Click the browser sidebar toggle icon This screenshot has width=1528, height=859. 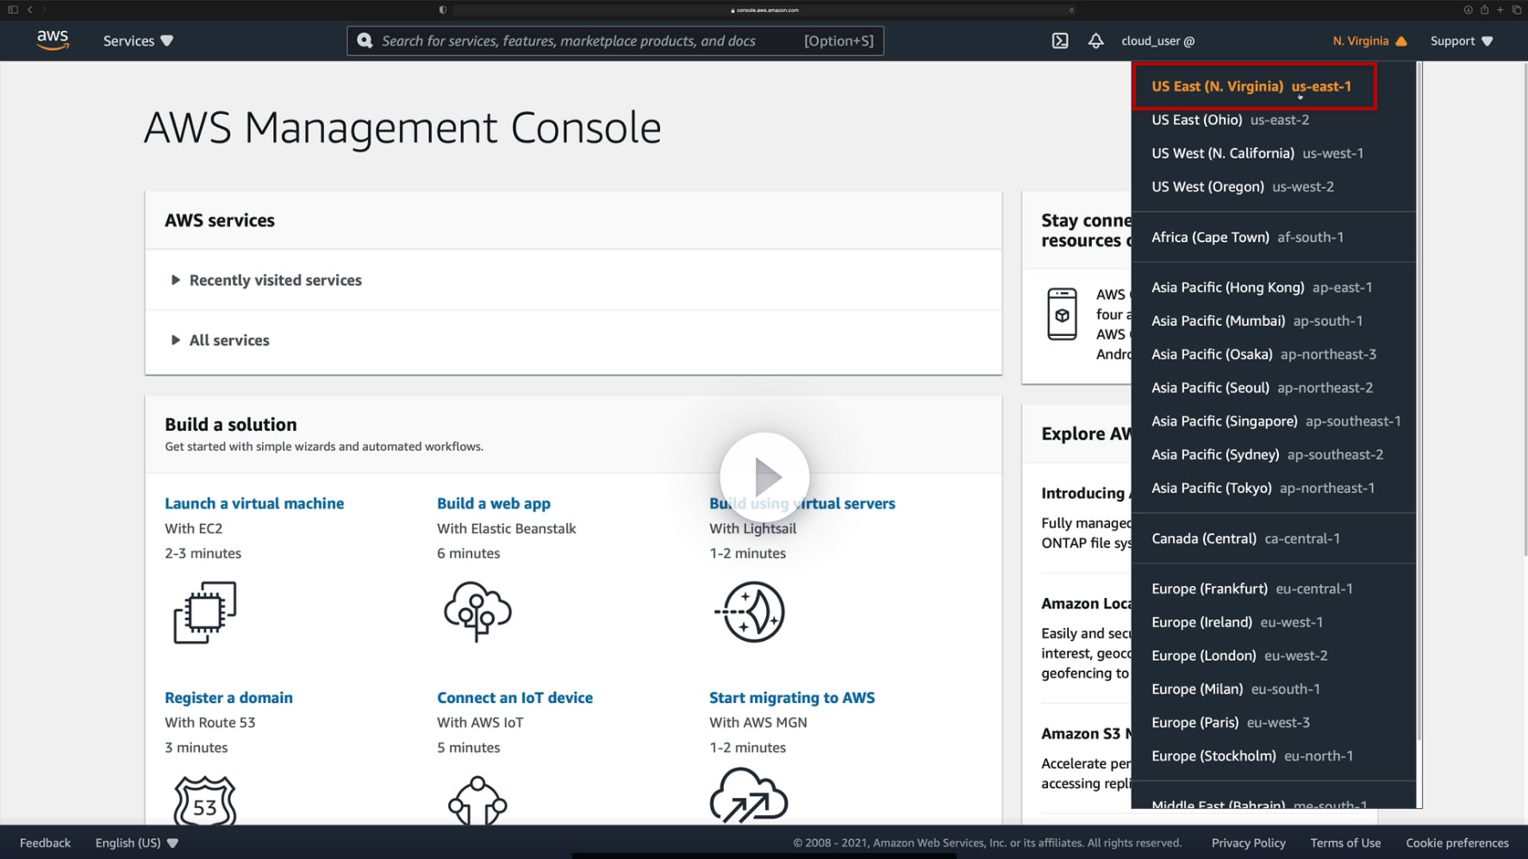point(13,9)
